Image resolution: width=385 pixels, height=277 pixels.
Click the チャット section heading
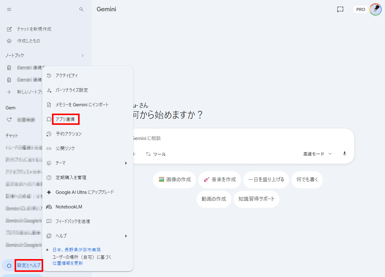tap(12, 136)
